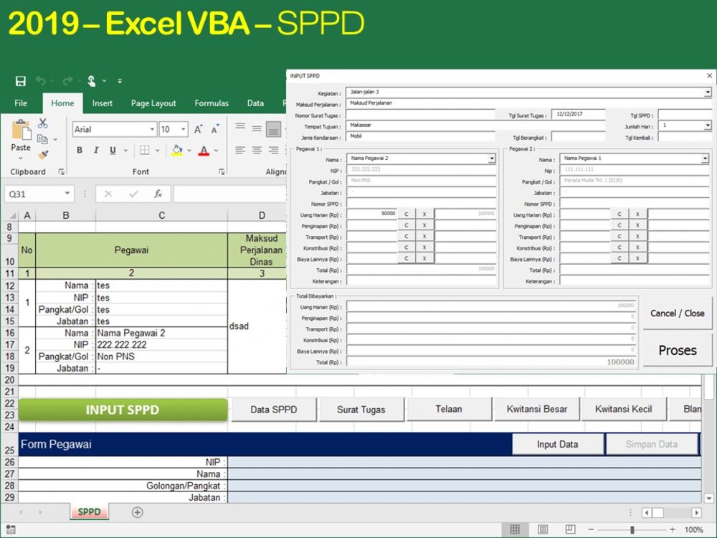The width and height of the screenshot is (717, 538).
Task: Click the Surat Tugas button
Action: (x=361, y=410)
